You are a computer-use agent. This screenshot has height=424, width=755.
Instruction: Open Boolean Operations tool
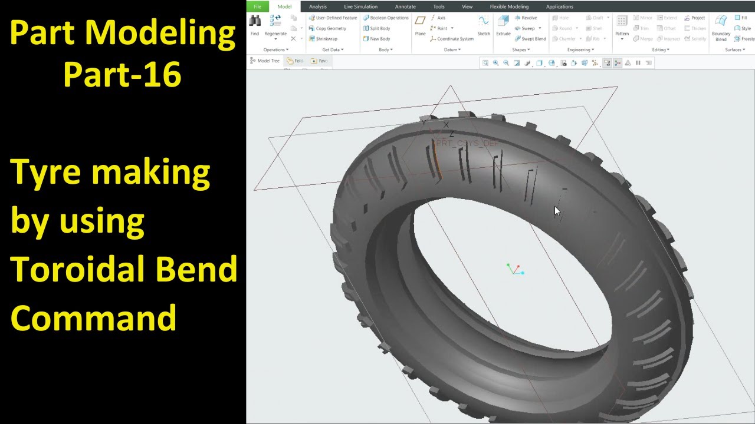pyautogui.click(x=386, y=18)
